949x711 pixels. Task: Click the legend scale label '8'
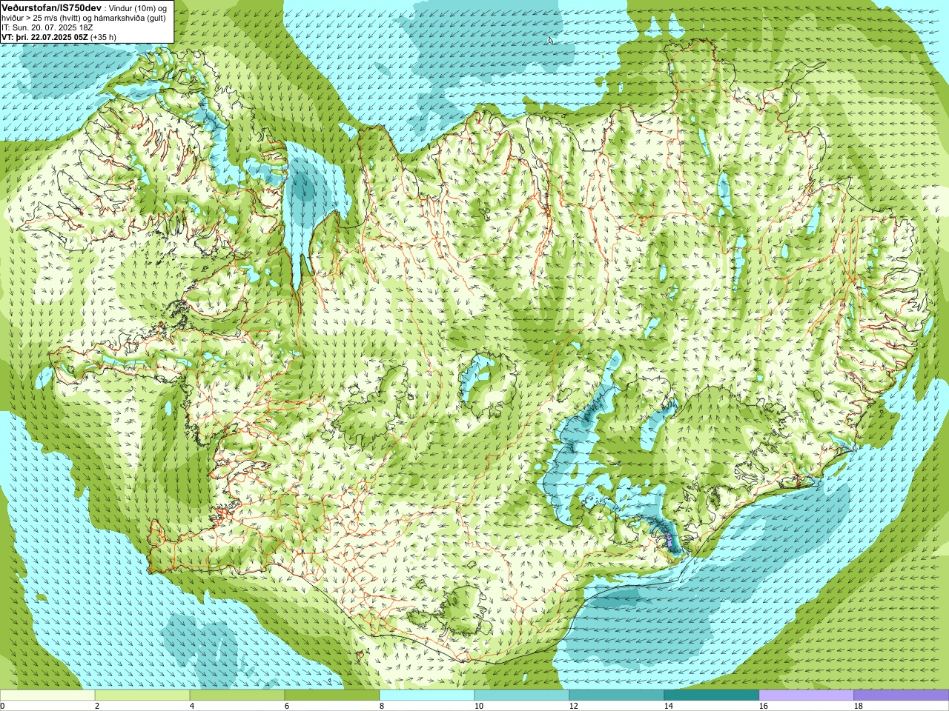pos(381,707)
